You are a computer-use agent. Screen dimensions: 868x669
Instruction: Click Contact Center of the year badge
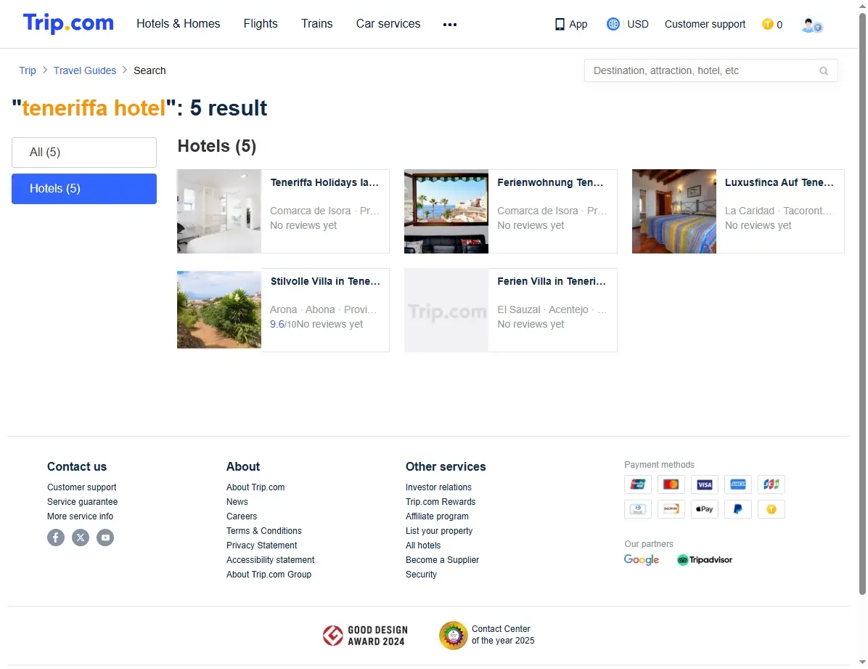click(x=486, y=635)
